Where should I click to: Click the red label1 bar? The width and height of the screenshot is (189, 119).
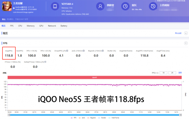coord(94,77)
